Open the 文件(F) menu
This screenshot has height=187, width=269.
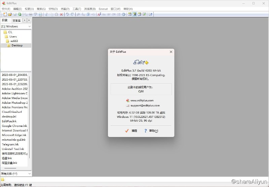(x=6, y=9)
